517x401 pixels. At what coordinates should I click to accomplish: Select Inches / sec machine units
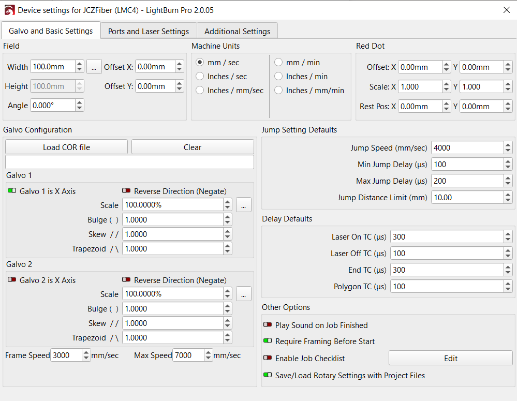(x=200, y=76)
